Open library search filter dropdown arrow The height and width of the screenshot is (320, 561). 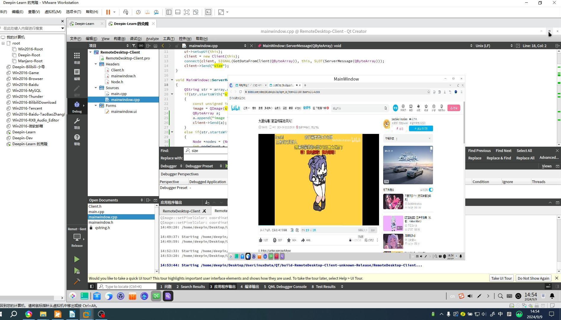tap(63, 28)
